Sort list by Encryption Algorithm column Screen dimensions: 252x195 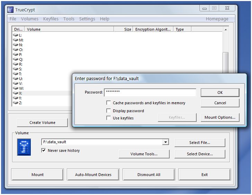153,30
